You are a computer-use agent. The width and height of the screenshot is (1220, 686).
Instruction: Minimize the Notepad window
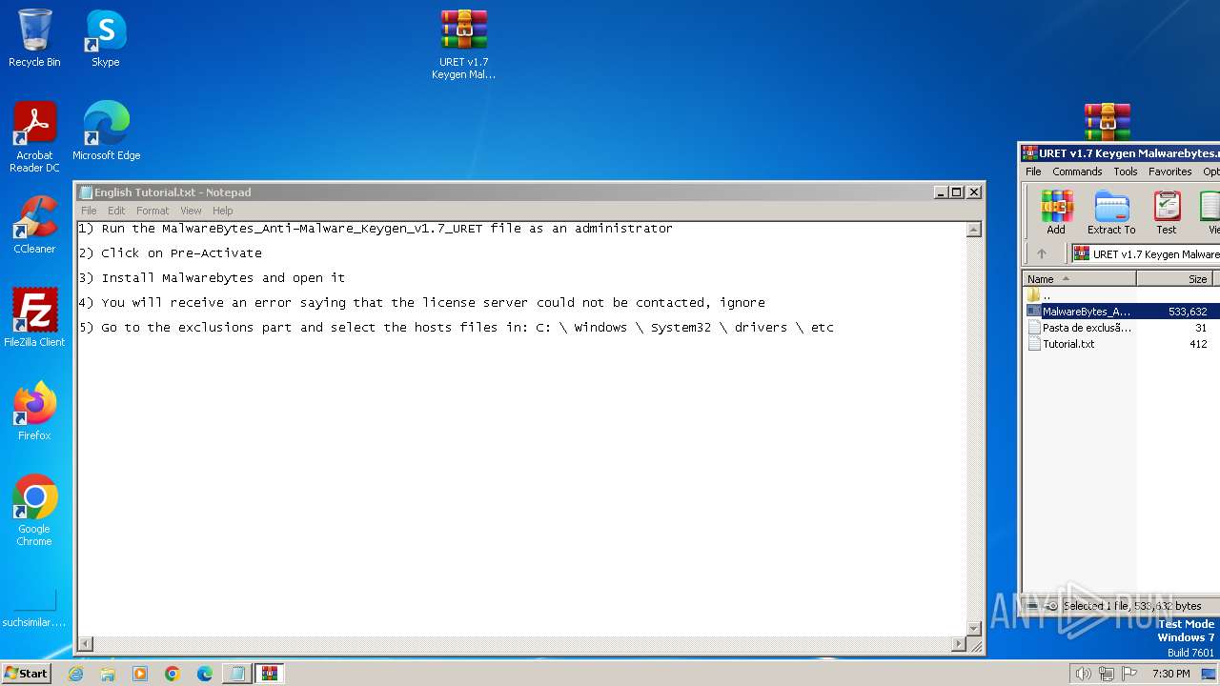click(942, 192)
